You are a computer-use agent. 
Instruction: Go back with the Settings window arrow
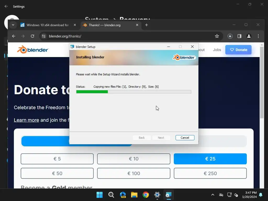pyautogui.click(x=6, y=6)
